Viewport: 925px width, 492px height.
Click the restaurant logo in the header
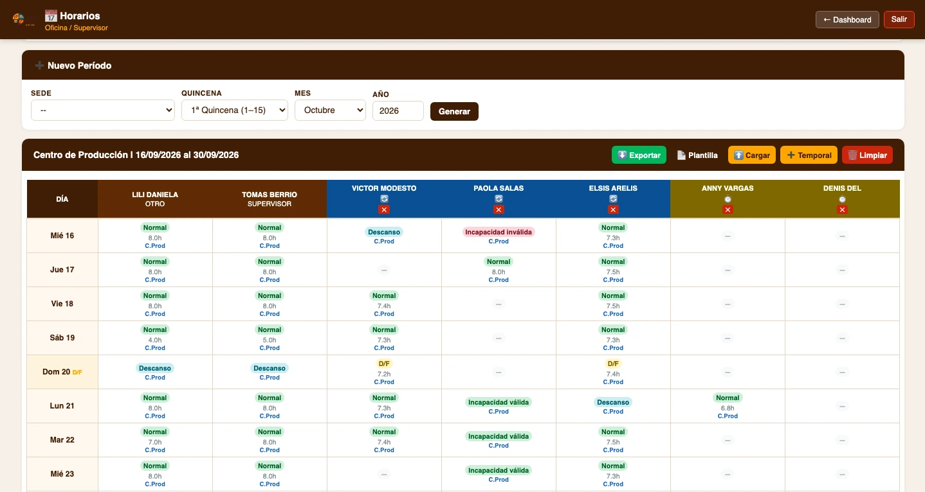(23, 19)
